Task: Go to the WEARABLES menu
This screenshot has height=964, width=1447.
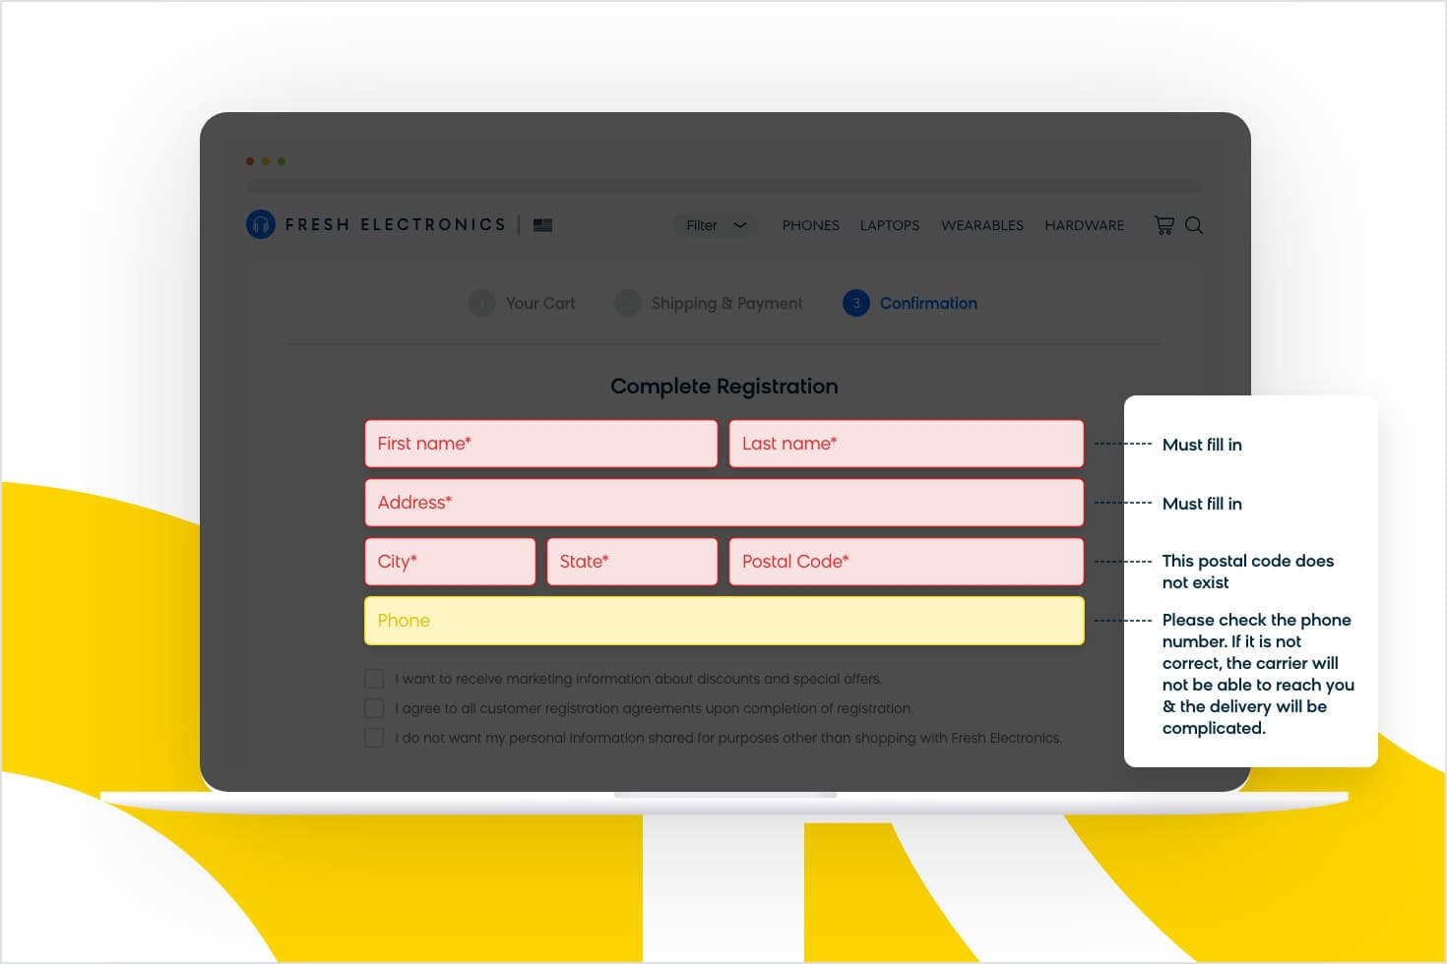Action: [982, 225]
